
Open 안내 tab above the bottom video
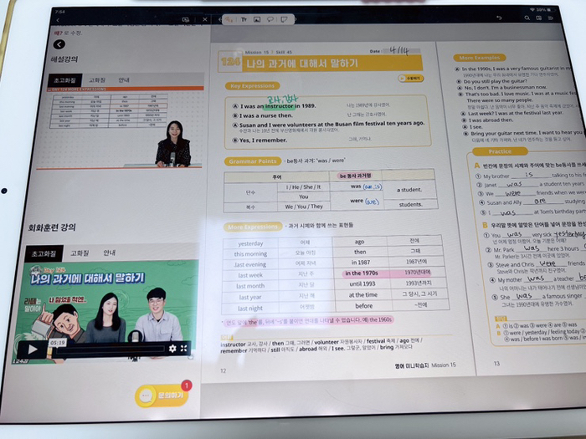[109, 253]
